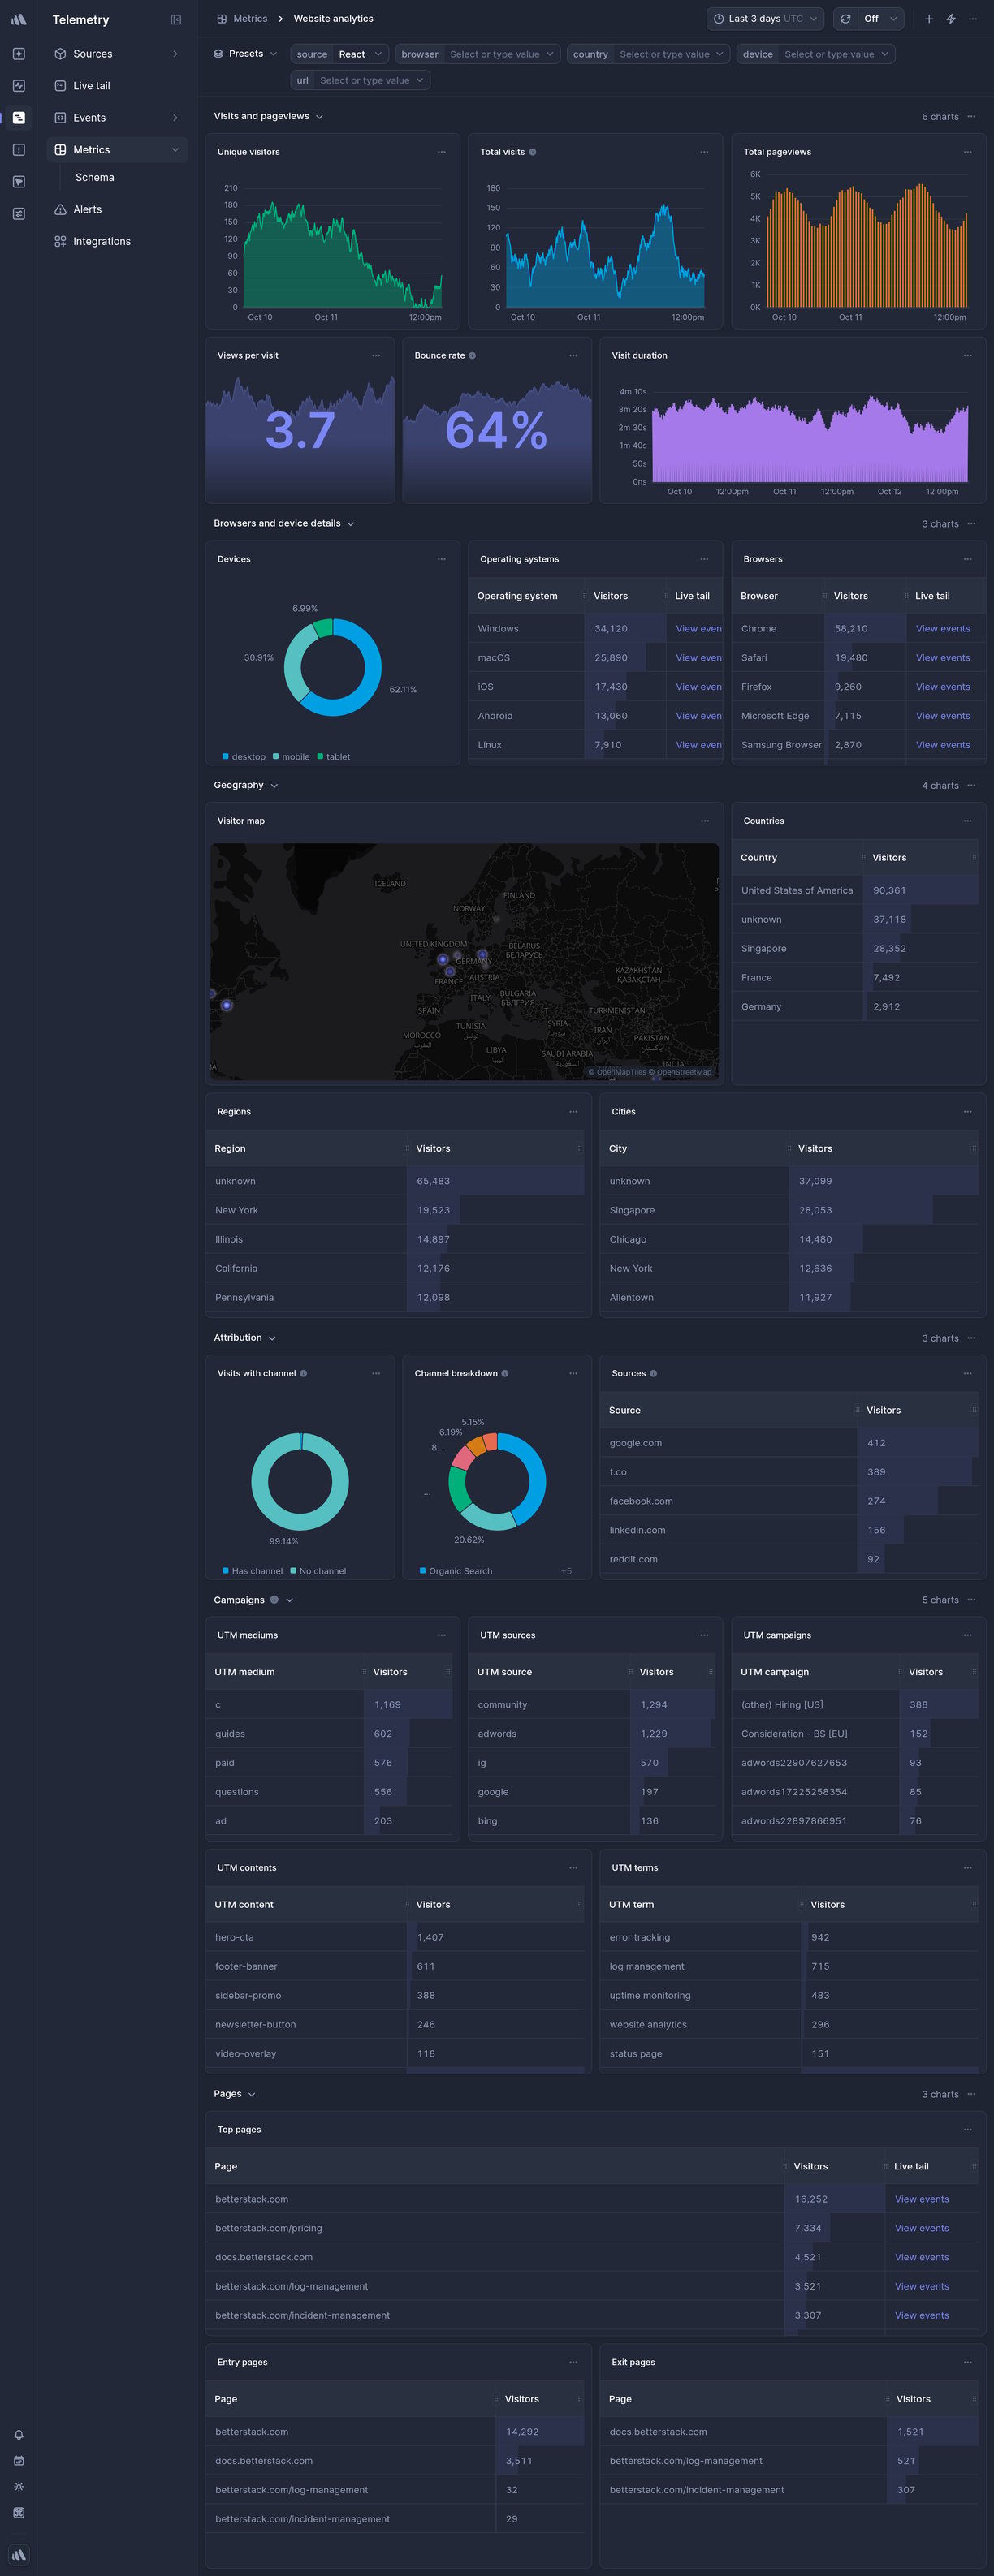Open Bounce rate chart options menu
994x2576 pixels.
coord(573,355)
